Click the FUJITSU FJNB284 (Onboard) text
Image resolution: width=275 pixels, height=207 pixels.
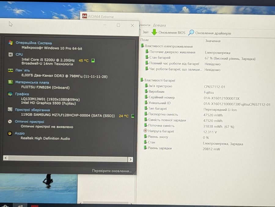pos(46,87)
